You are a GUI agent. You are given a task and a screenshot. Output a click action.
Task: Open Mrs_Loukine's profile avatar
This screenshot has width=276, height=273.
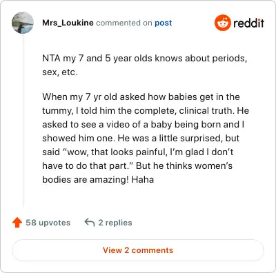tap(23, 23)
